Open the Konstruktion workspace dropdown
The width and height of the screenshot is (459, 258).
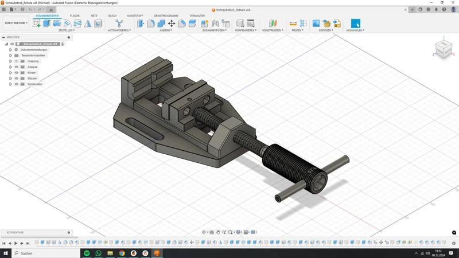click(16, 23)
